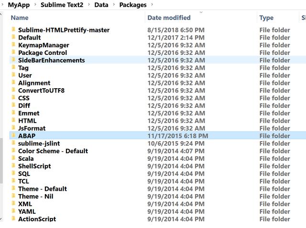
Task: Click the File folder type in Scala row
Action: click(275, 159)
